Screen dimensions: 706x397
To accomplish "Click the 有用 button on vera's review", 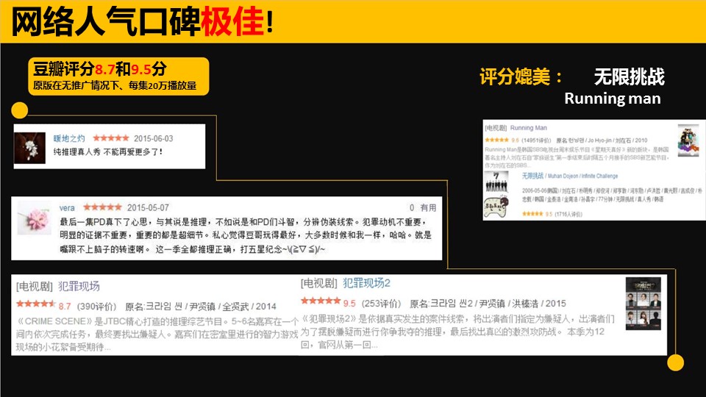I will pyautogui.click(x=428, y=207).
